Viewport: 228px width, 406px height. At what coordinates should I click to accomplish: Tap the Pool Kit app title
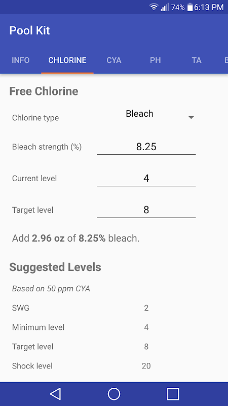point(30,30)
